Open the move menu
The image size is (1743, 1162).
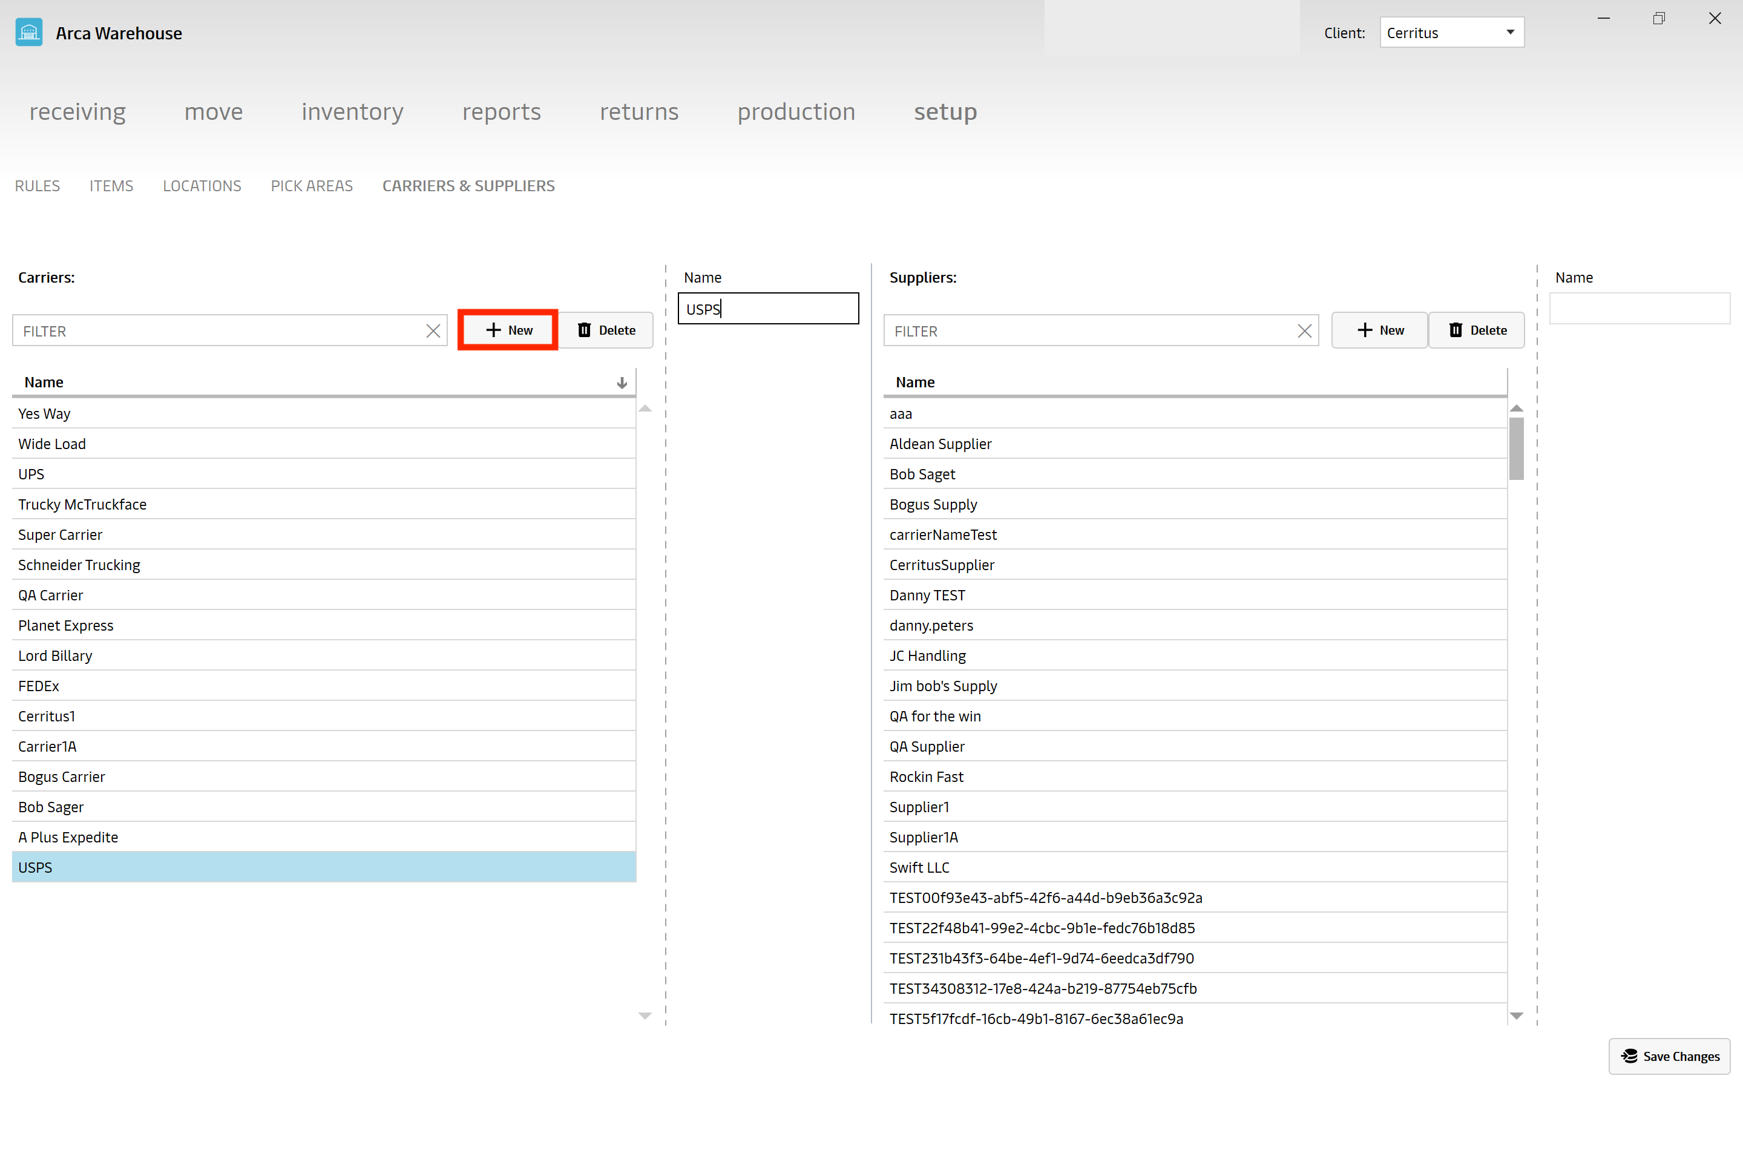pos(214,112)
